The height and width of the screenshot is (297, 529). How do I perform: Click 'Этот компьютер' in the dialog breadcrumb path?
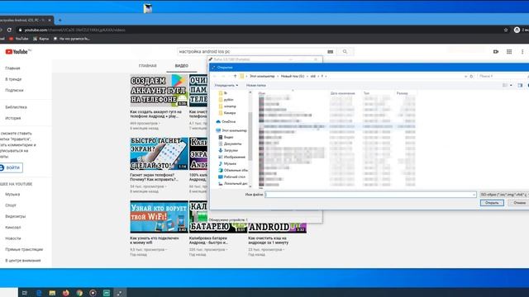[262, 77]
